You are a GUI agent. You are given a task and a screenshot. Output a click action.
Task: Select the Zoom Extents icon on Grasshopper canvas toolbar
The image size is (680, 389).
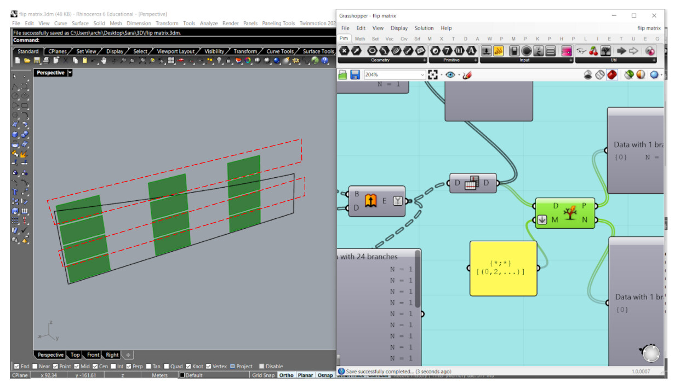coord(433,75)
